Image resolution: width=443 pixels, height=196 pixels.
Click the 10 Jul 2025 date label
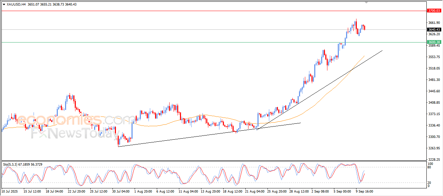[9, 191]
